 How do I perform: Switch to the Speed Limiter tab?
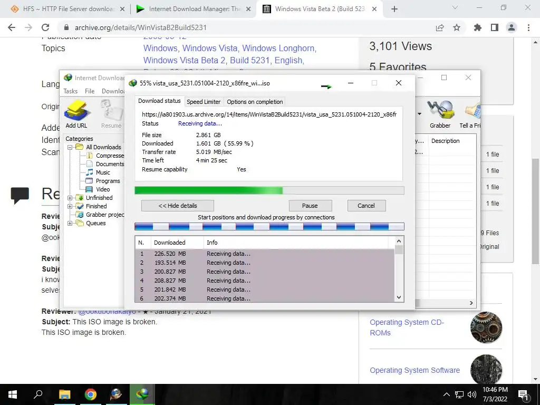(204, 102)
